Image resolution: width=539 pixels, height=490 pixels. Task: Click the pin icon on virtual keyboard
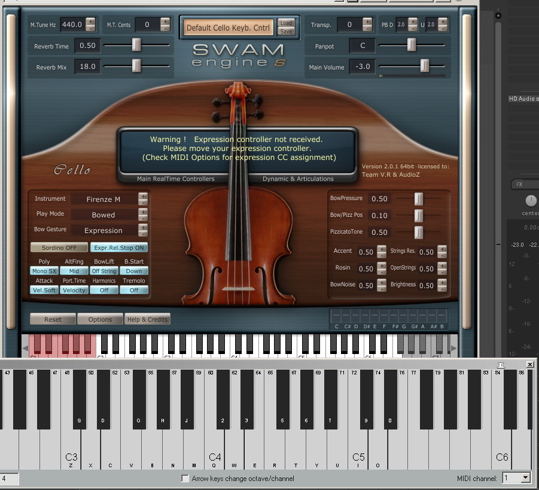point(501,365)
